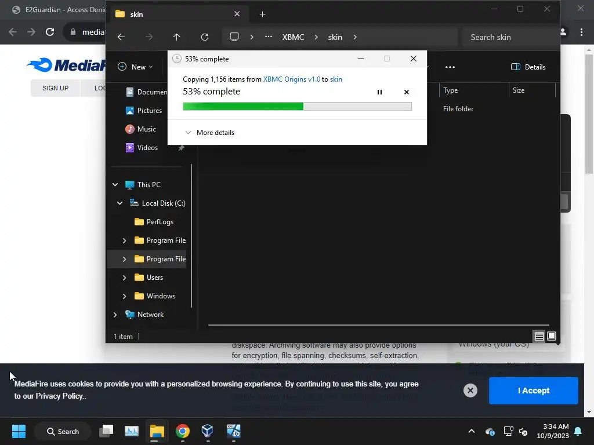
Task: Click the PC icon in address bar
Action: click(234, 37)
